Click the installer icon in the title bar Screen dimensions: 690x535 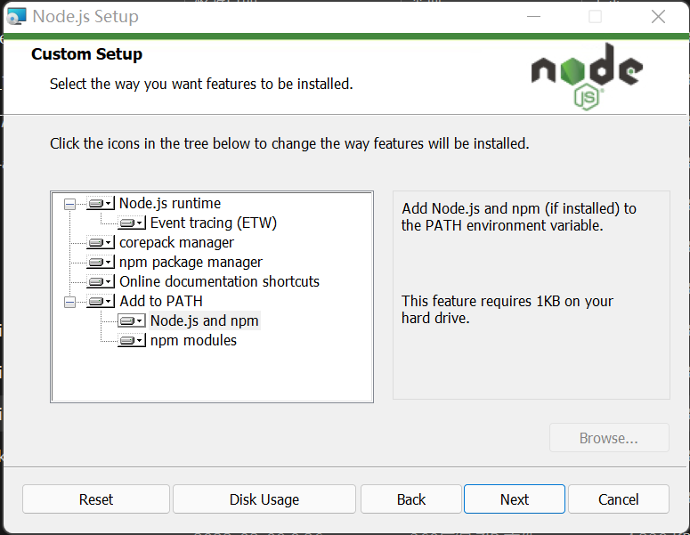click(x=16, y=17)
